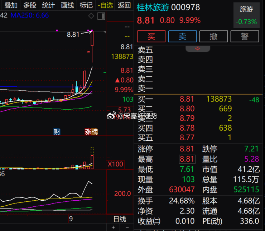Zoom in chart with plus button
The image size is (265, 231).
(x=113, y=227)
